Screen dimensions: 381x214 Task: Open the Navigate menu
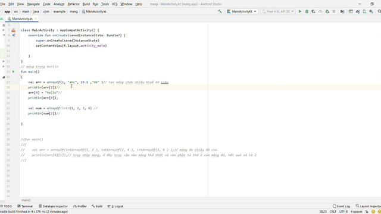33,4
